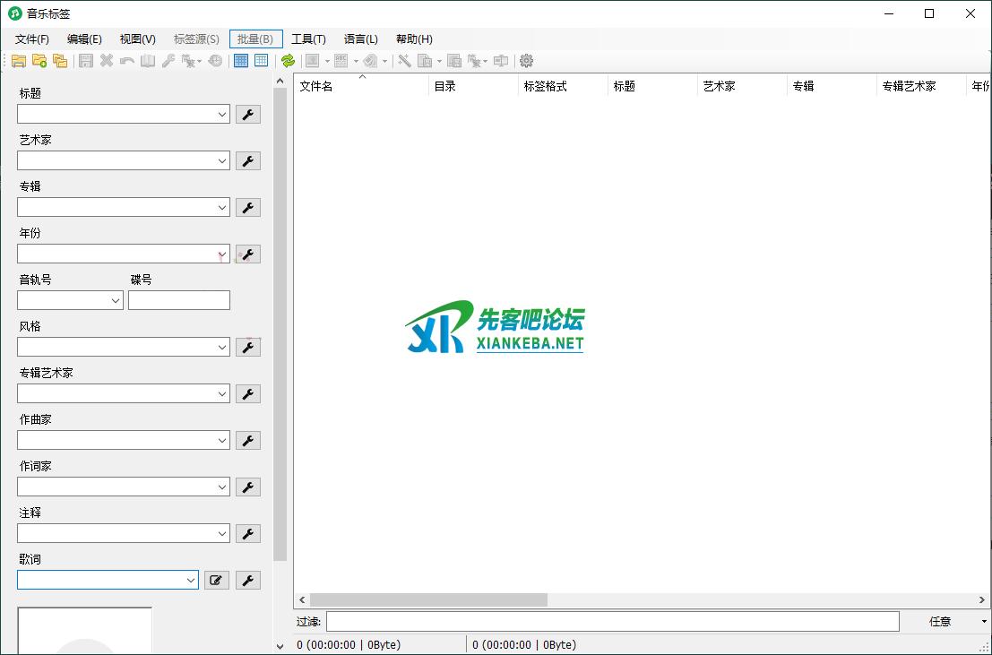
Task: Click the wrench button next to 注释 field
Action: coord(248,534)
